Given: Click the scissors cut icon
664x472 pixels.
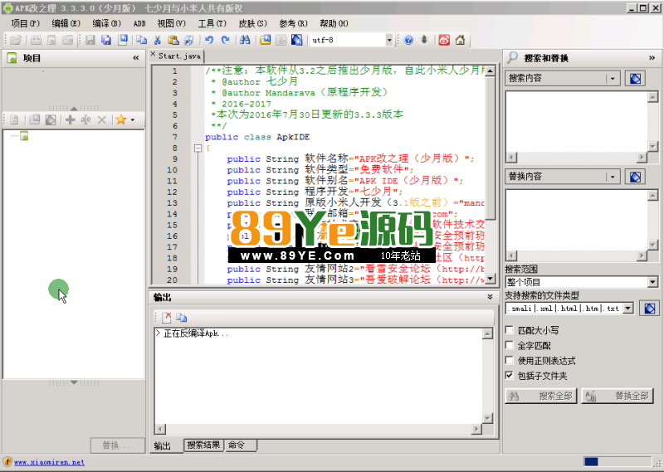Looking at the screenshot, I should (157, 40).
